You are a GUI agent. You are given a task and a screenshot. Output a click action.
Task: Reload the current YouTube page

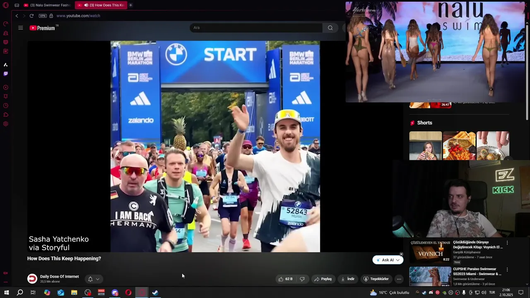31,16
